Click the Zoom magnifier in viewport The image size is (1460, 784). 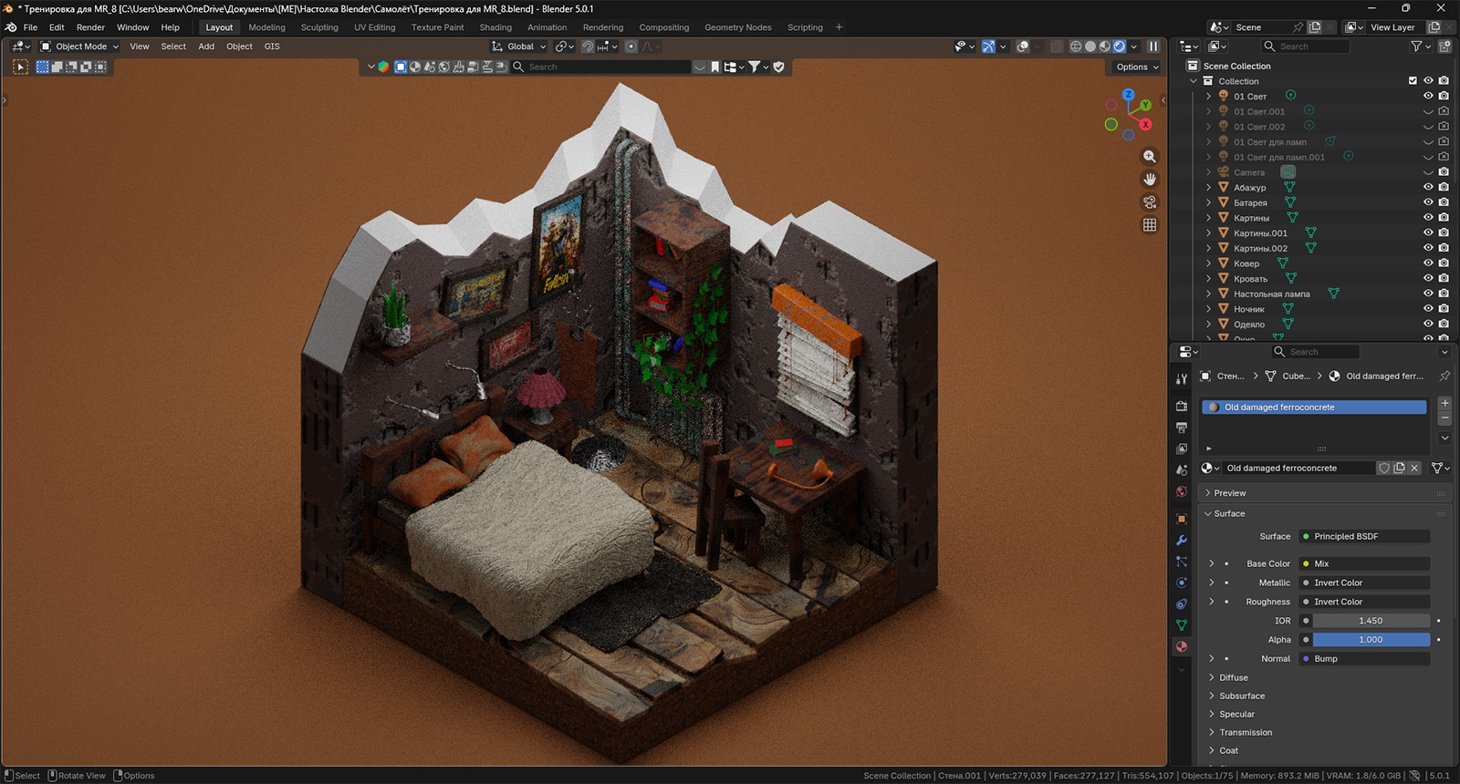tap(1150, 157)
